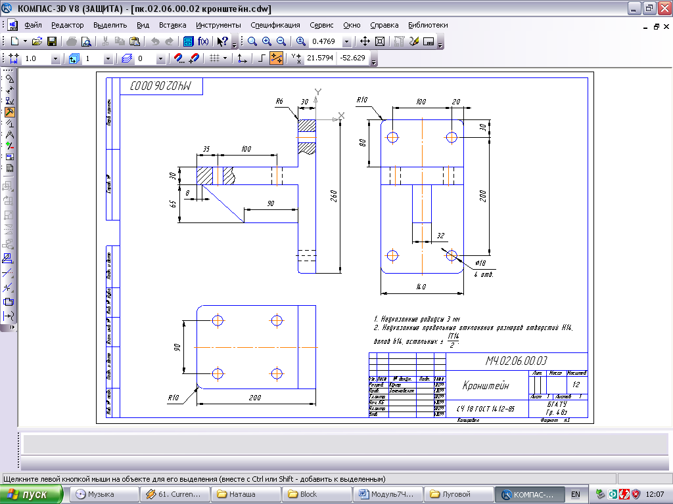Viewport: 673px width, 504px height.
Task: Open the Спецификация menu
Action: point(275,25)
